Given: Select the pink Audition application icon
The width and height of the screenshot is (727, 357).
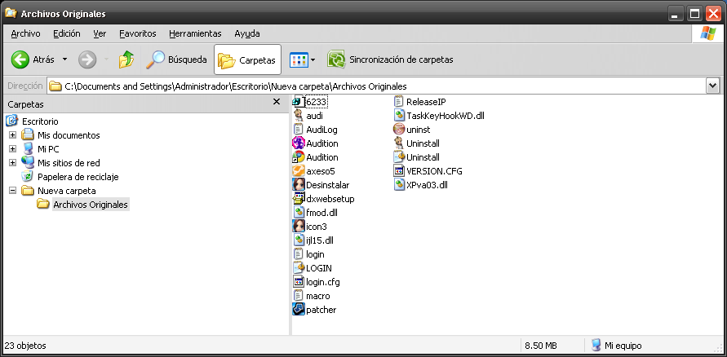Looking at the screenshot, I should [x=298, y=143].
